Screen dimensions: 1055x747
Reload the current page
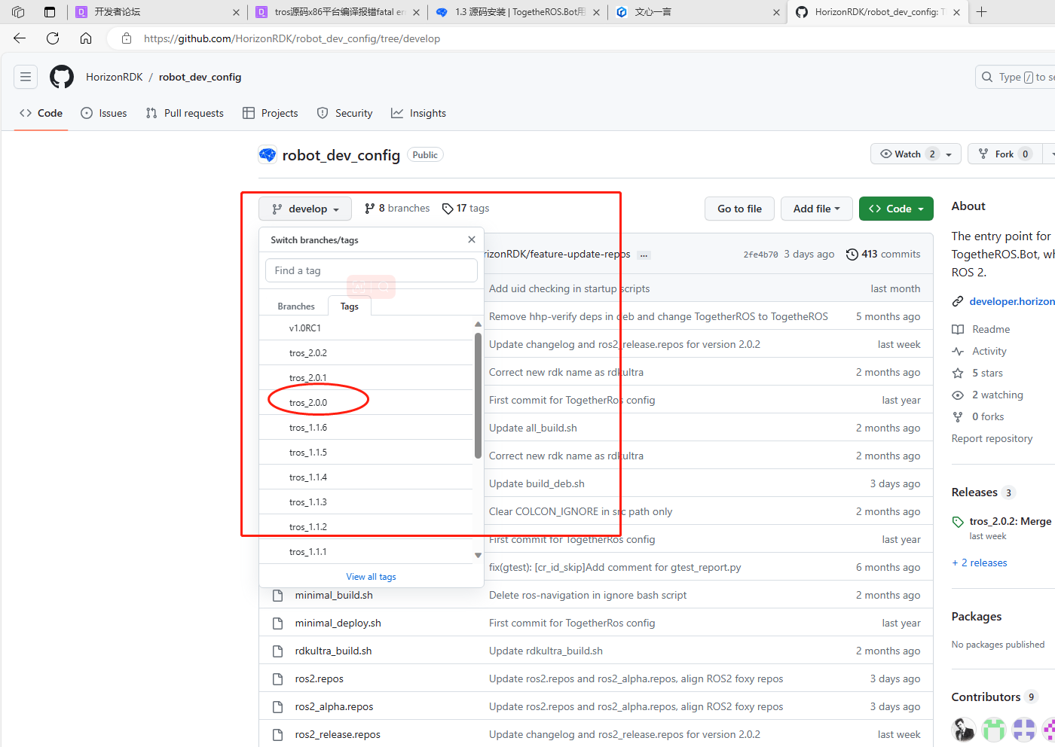coord(53,38)
